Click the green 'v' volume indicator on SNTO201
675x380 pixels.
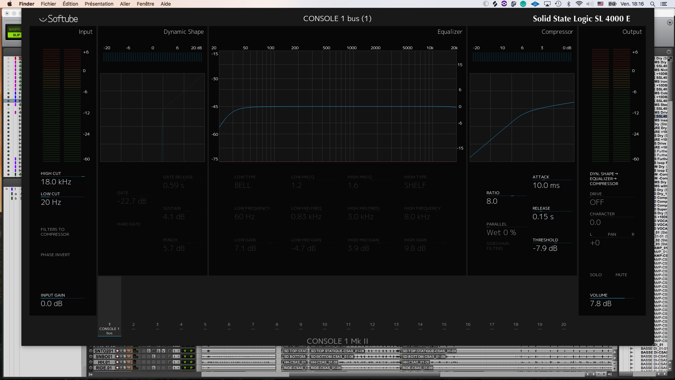pos(185,351)
